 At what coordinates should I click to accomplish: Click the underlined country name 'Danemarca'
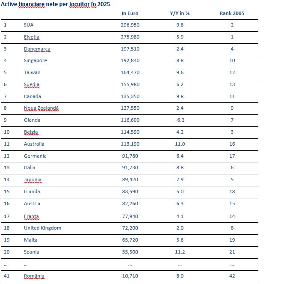37,49
